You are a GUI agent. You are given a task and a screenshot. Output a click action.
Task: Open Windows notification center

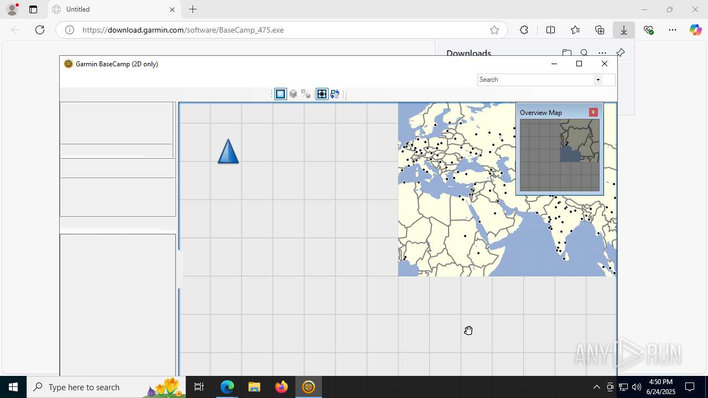[690, 387]
